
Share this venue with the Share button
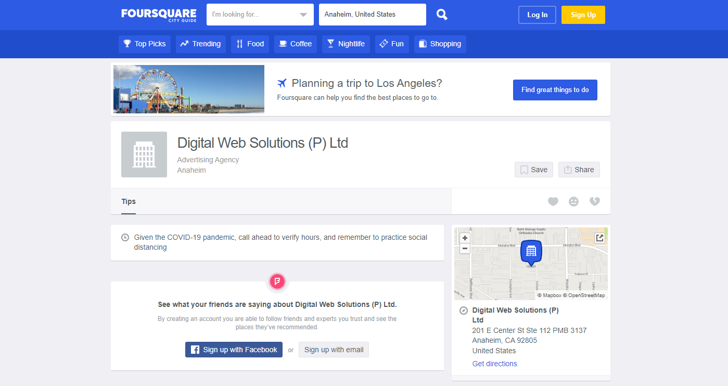click(x=579, y=170)
